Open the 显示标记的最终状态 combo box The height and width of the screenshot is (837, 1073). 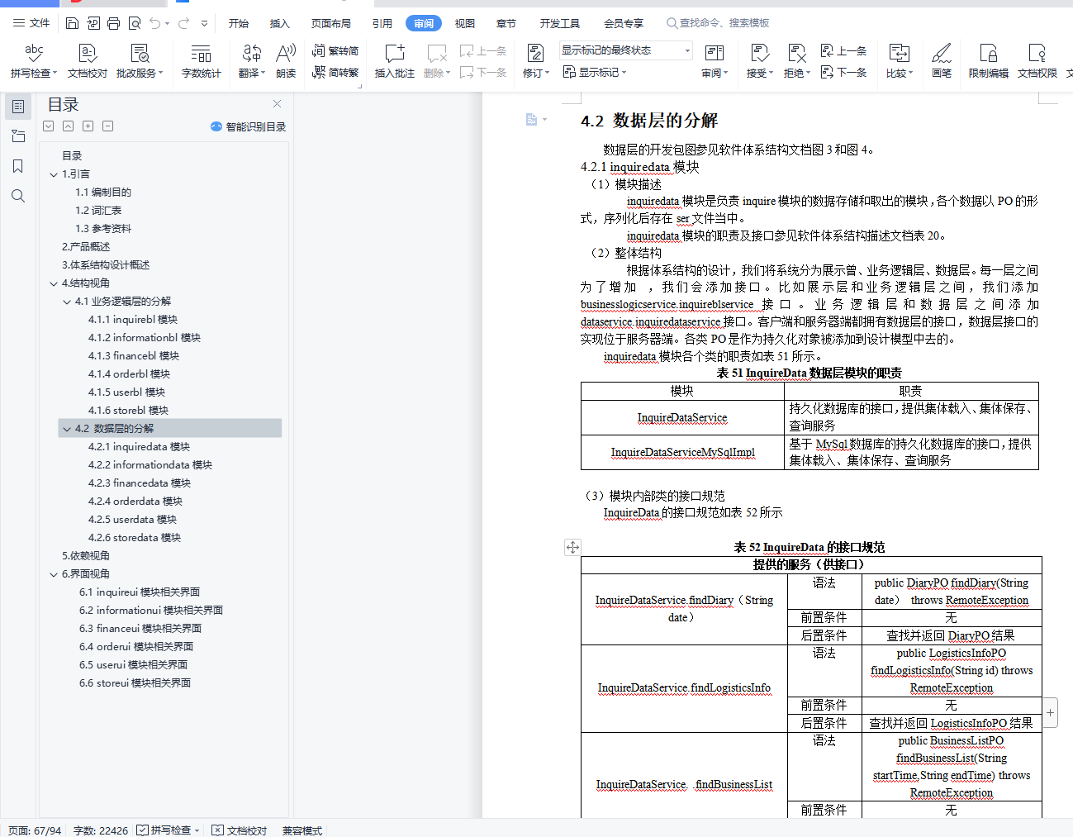click(x=625, y=50)
